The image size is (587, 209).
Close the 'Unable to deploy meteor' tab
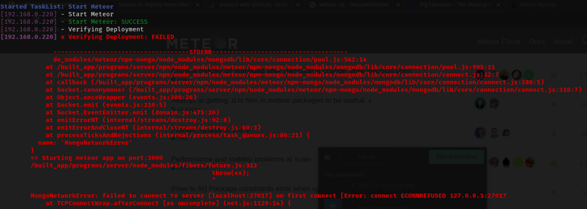click(198, 5)
